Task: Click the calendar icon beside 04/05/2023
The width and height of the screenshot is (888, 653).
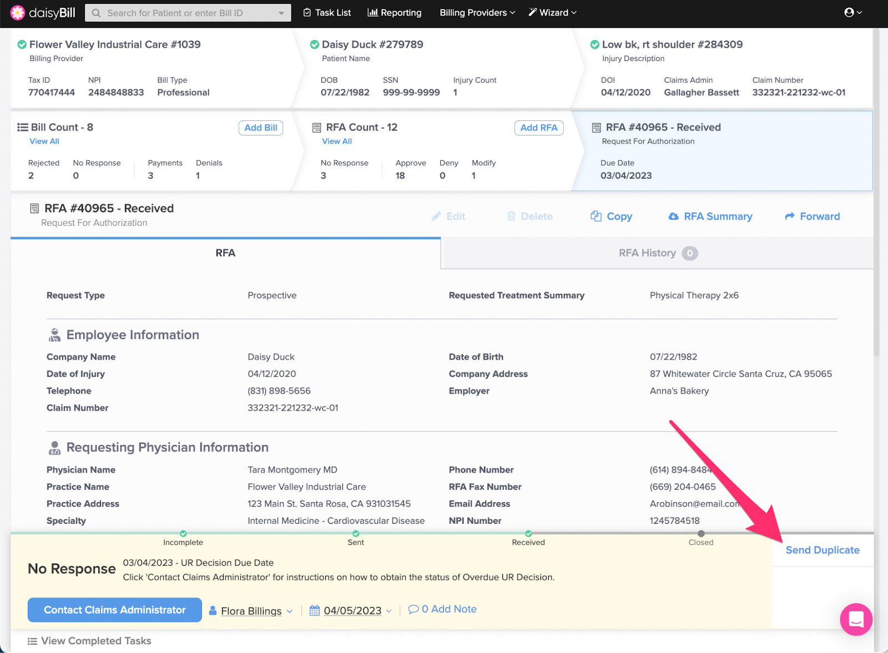Action: pos(315,610)
